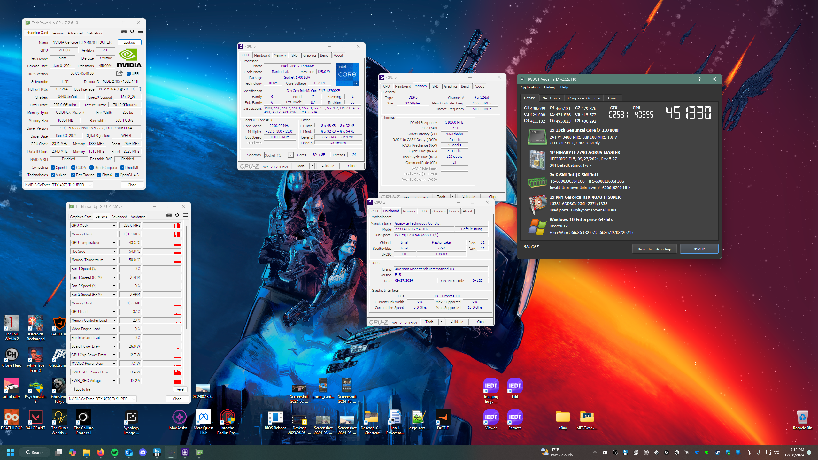Screen dimensions: 818x460
Task: Click Reset in GPU-Z Sensors window
Action: pos(180,389)
